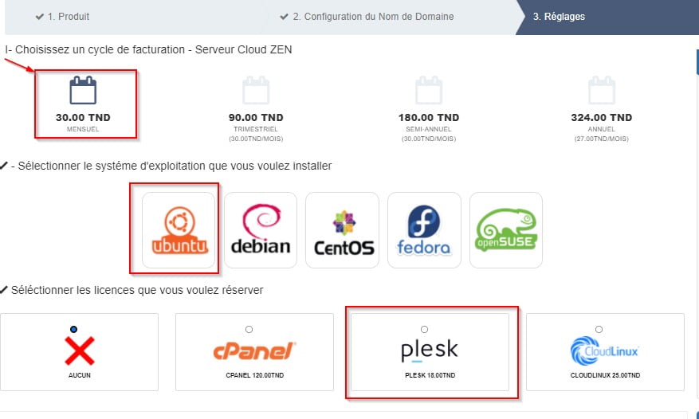Image resolution: width=699 pixels, height=419 pixels.
Task: Select the Debian operating system logo
Action: click(x=261, y=229)
